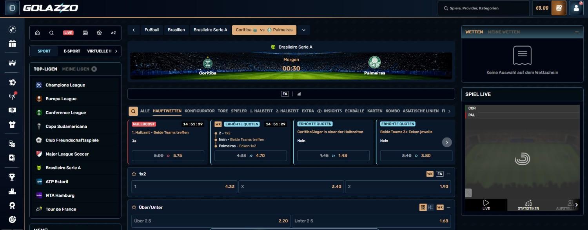Select the SPORT tab
This screenshot has width=588, height=230.
[44, 51]
